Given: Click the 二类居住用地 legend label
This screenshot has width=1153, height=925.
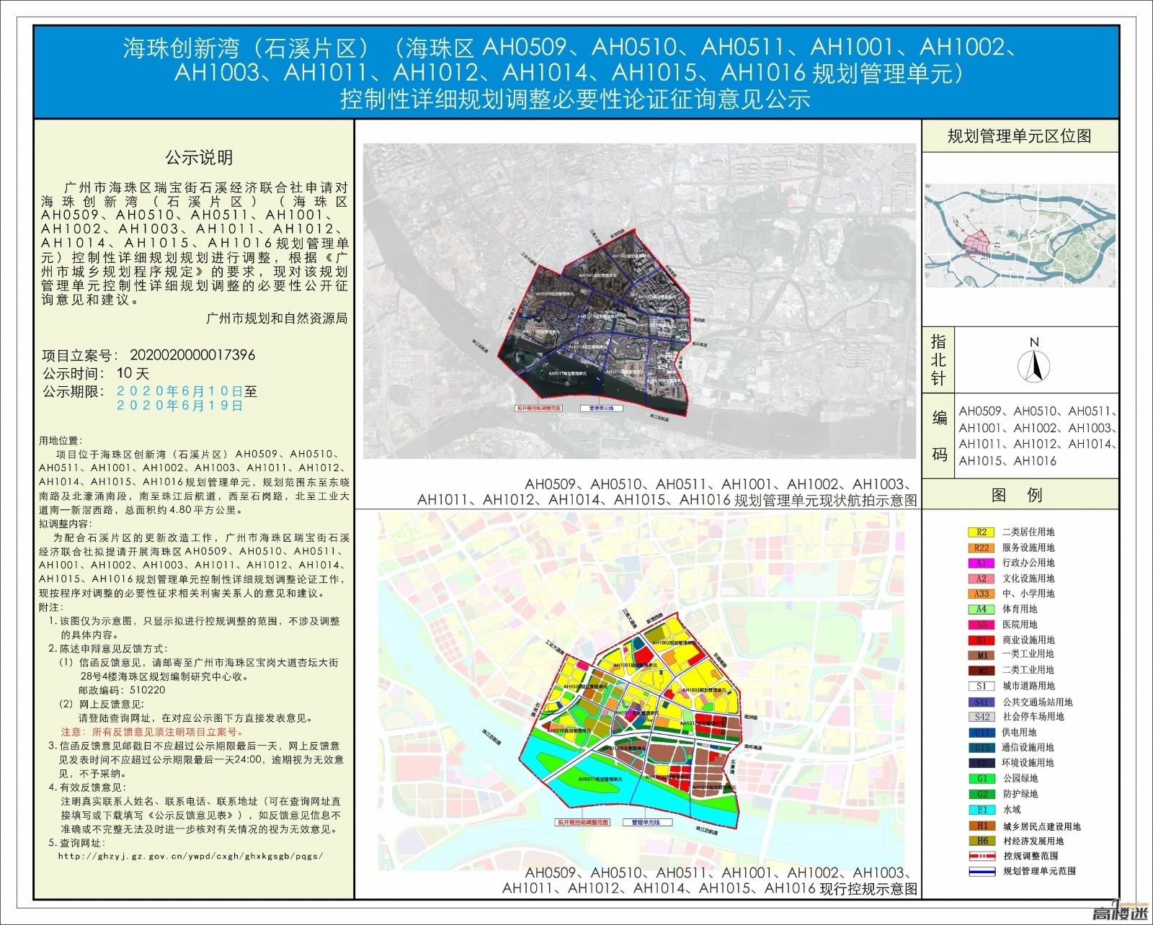Looking at the screenshot, I should (x=1028, y=532).
